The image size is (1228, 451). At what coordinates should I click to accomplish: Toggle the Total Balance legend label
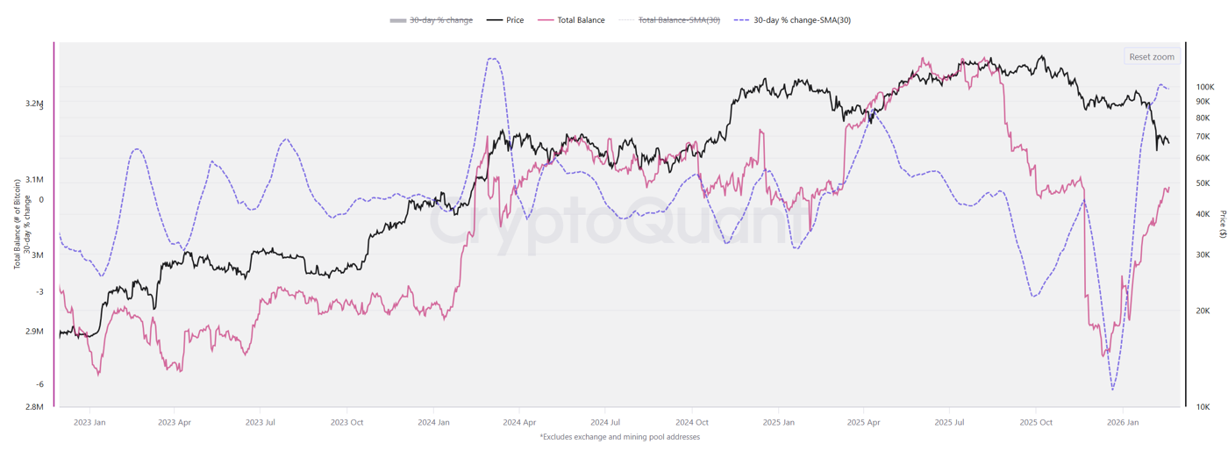tap(581, 20)
